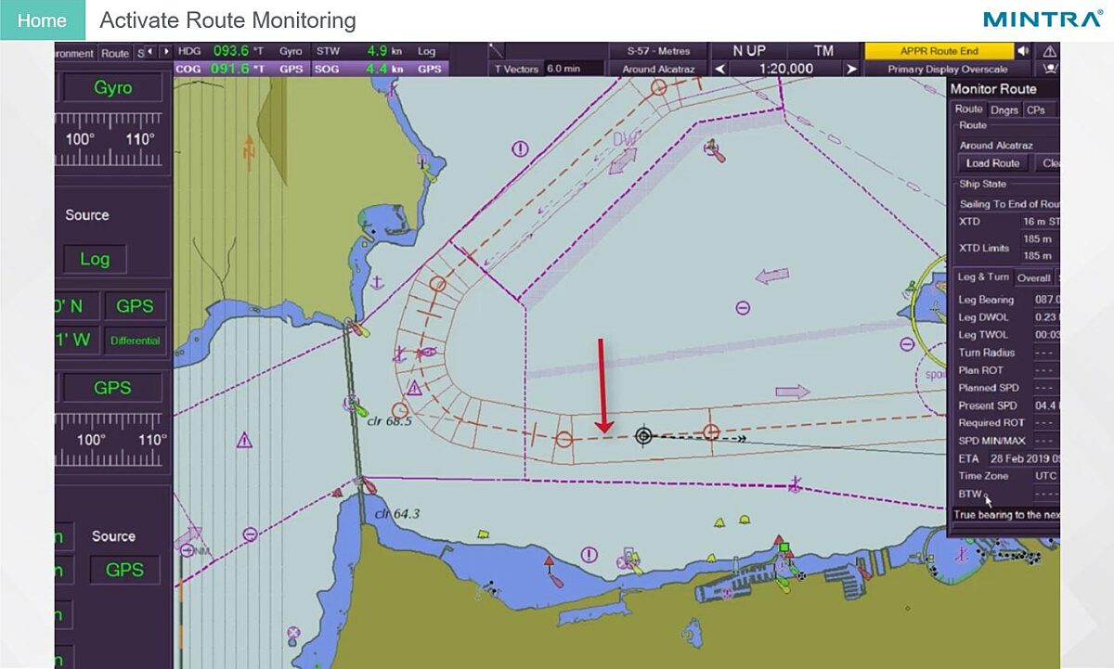
Task: Toggle the TM true motion mode
Action: (823, 51)
